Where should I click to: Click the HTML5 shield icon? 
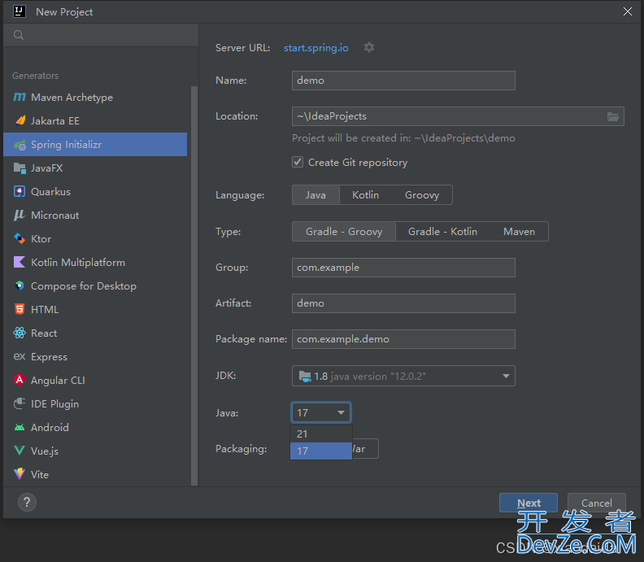point(20,309)
